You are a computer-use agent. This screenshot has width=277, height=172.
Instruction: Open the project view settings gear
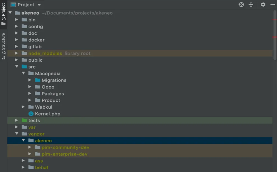click(x=263, y=5)
